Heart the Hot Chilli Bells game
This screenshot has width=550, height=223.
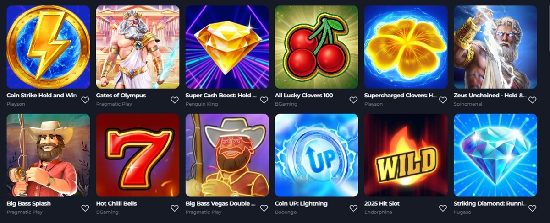[175, 208]
